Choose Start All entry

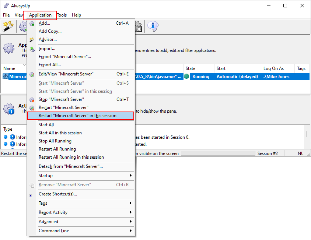81,125
